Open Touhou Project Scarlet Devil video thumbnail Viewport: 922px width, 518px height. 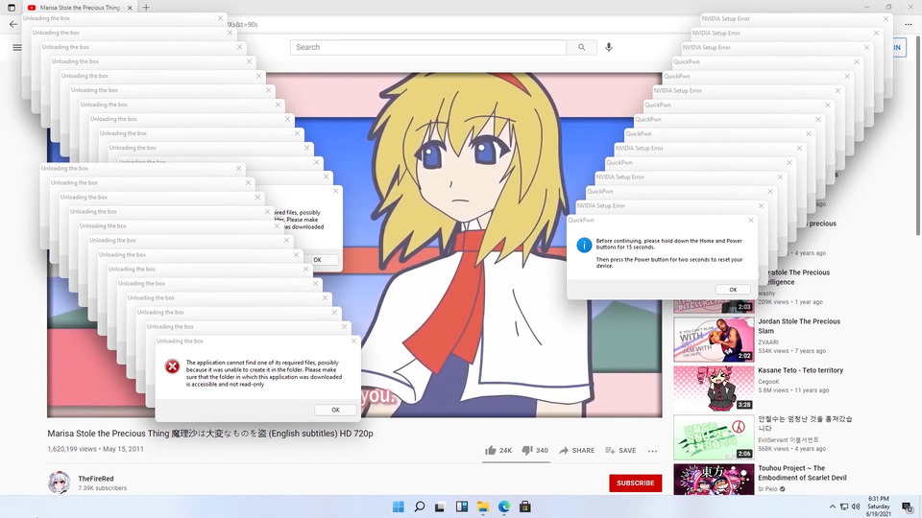point(714,480)
